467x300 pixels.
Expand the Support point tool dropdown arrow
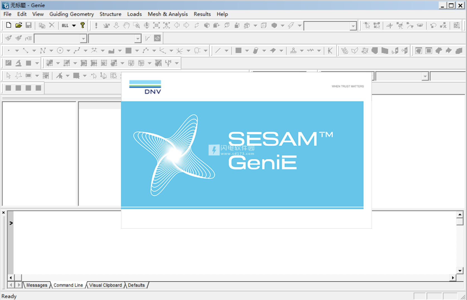[x=302, y=50]
